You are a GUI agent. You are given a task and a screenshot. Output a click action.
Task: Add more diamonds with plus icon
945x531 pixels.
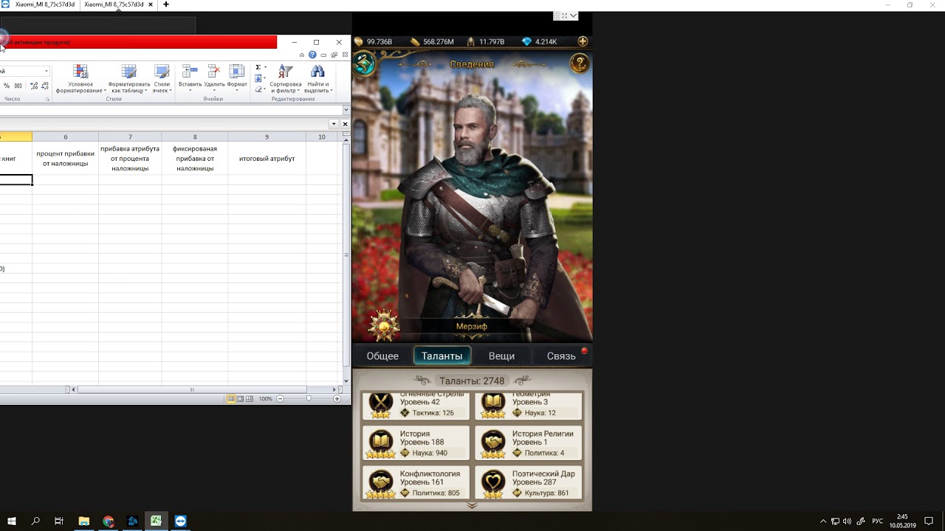[x=583, y=41]
